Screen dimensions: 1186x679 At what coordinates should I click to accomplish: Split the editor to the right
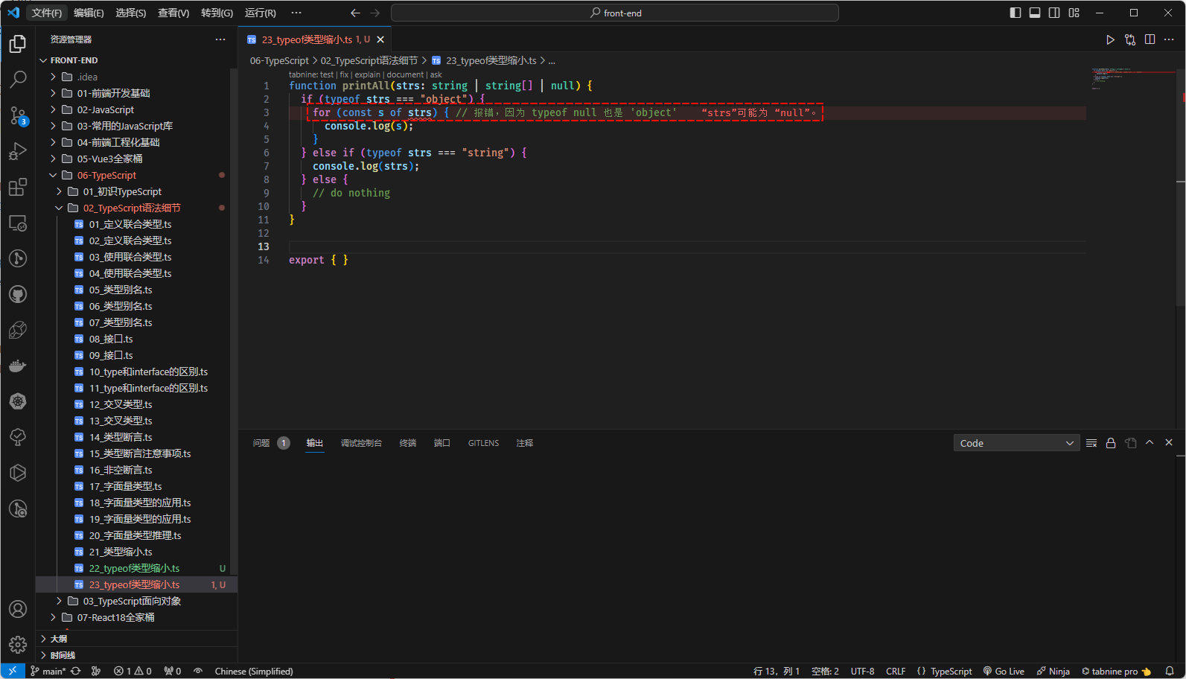[1150, 39]
